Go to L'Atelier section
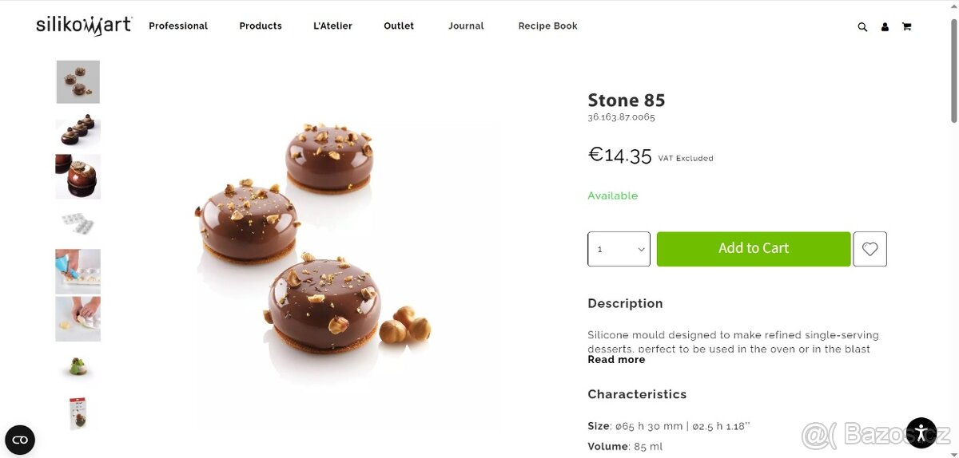The height and width of the screenshot is (458, 959). (332, 26)
